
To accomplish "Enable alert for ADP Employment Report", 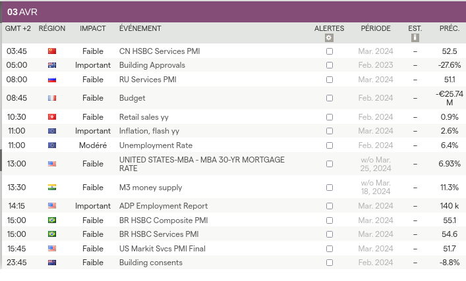I will [330, 206].
